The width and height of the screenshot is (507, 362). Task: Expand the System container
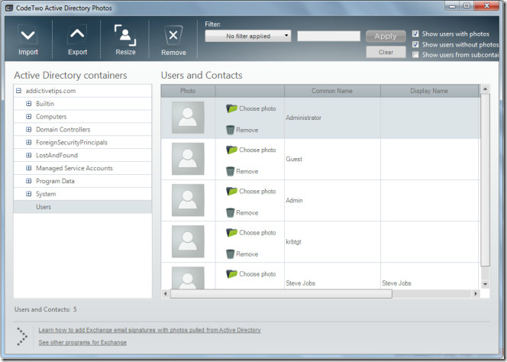pos(29,194)
